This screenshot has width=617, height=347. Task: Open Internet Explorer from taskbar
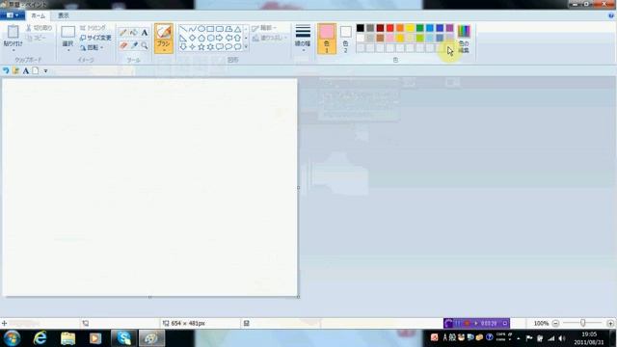(x=40, y=338)
